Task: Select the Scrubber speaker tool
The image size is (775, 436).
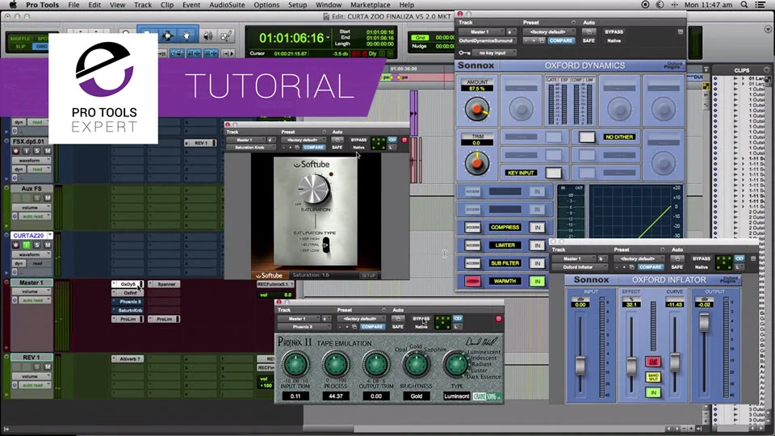Action: pos(208,36)
